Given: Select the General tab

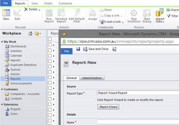Looking at the screenshot, I should 71,78.
